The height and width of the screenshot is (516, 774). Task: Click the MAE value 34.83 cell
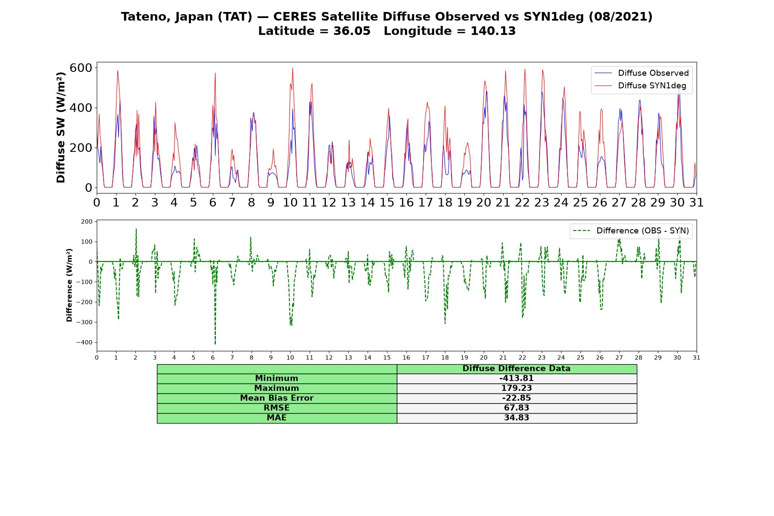click(516, 418)
